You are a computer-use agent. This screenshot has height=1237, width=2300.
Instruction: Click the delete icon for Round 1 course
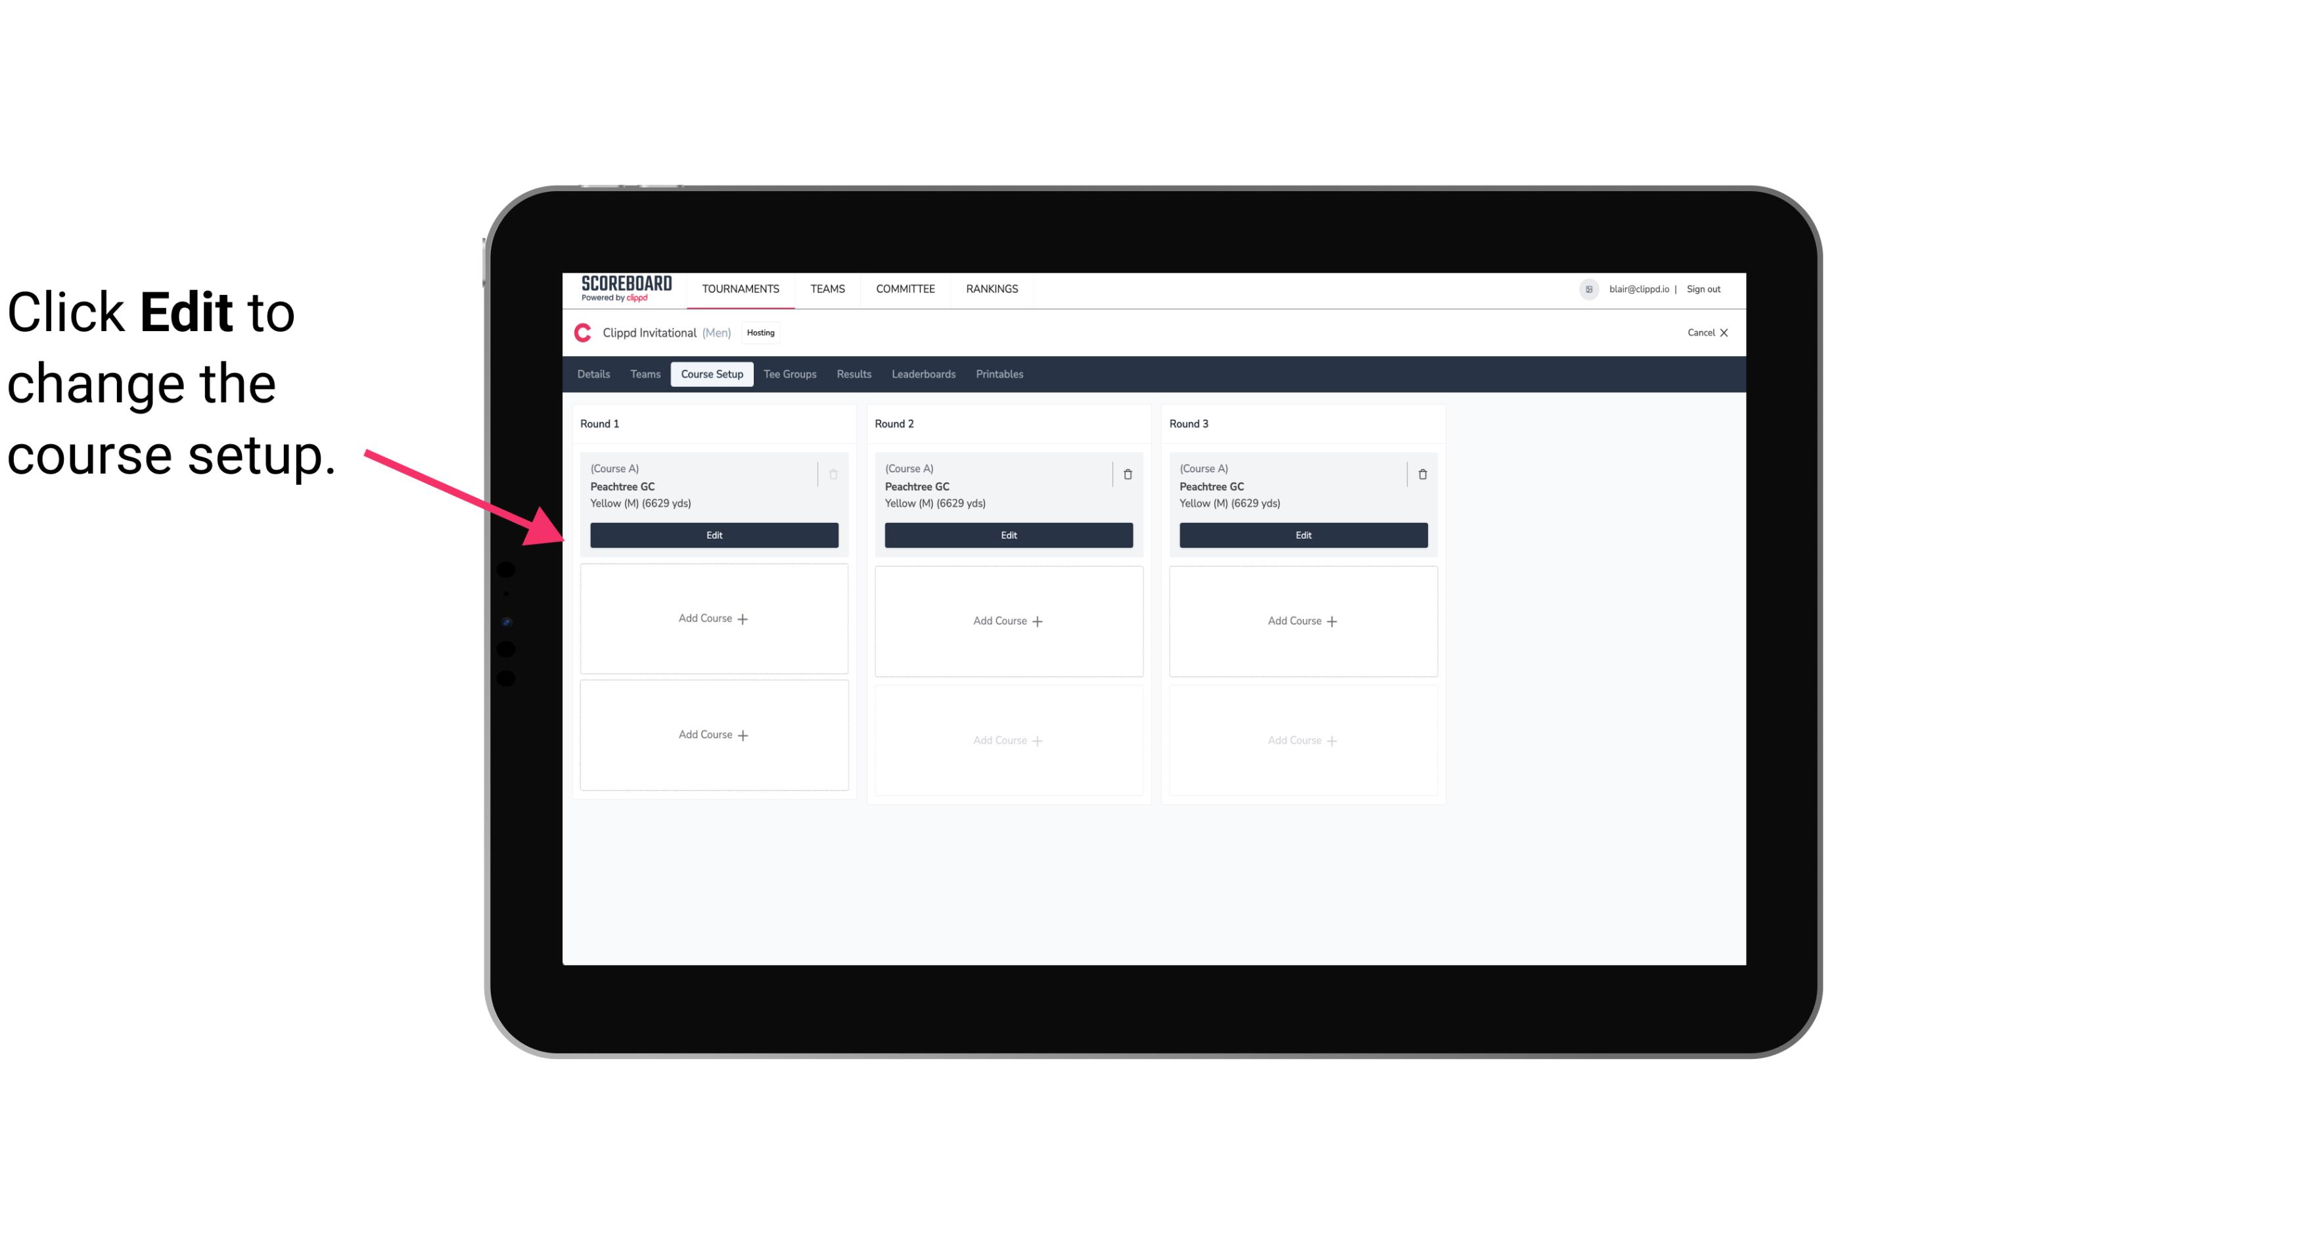[833, 474]
